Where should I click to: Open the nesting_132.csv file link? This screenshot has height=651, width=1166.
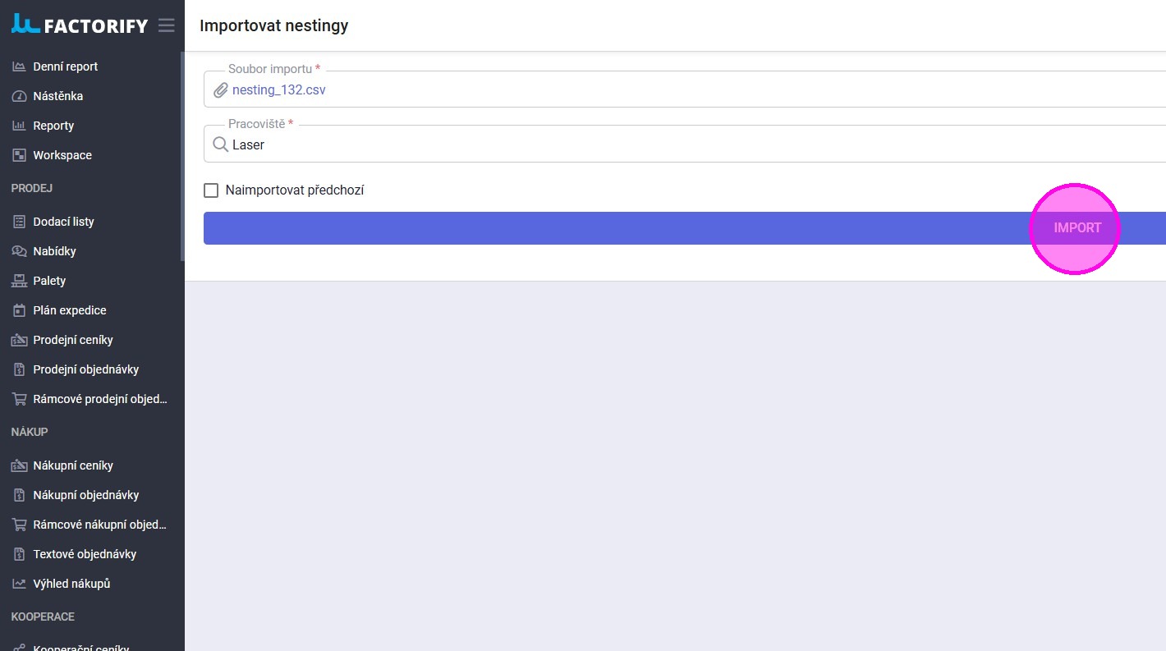coord(279,90)
